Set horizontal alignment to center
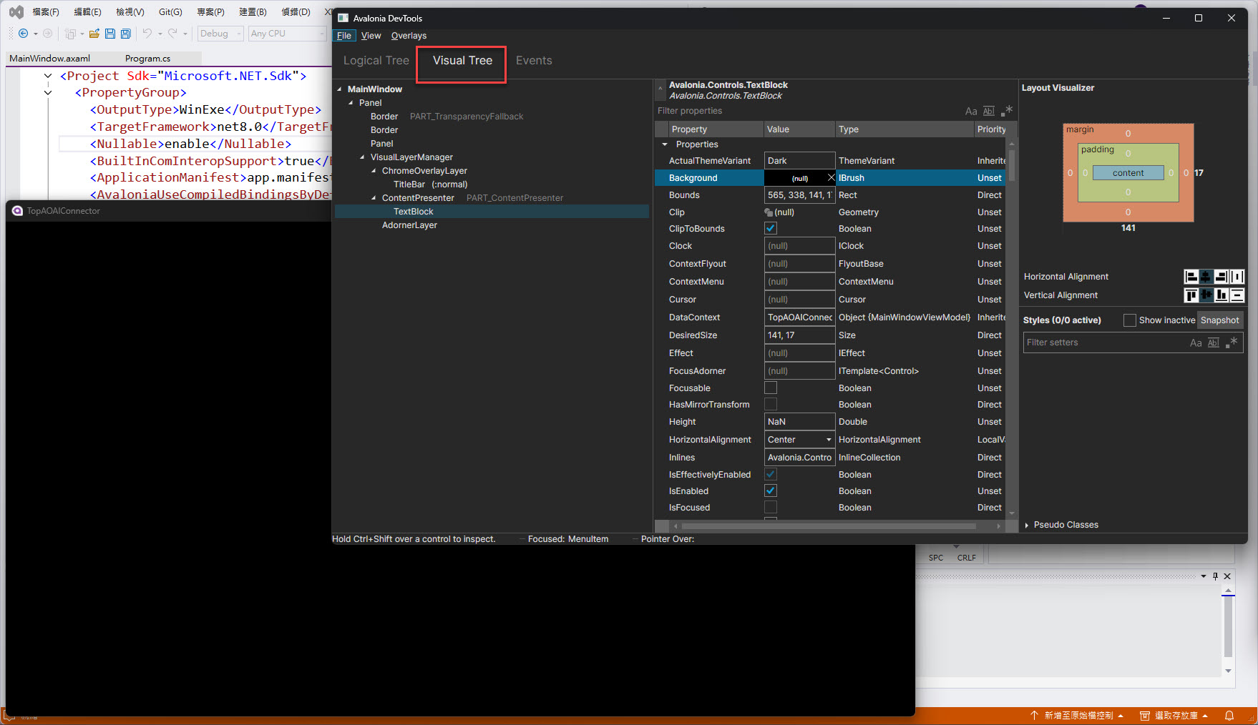 [x=1206, y=277]
